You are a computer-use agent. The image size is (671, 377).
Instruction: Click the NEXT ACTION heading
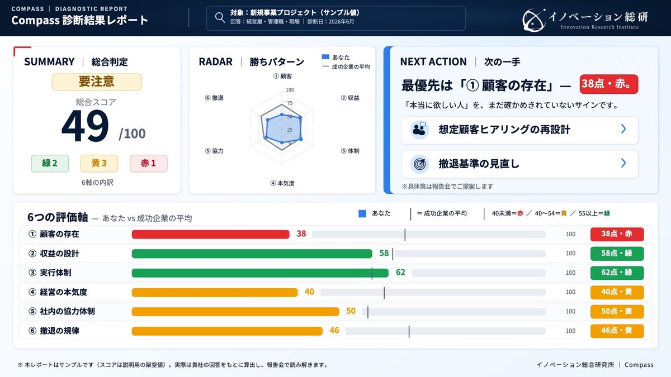coord(433,62)
